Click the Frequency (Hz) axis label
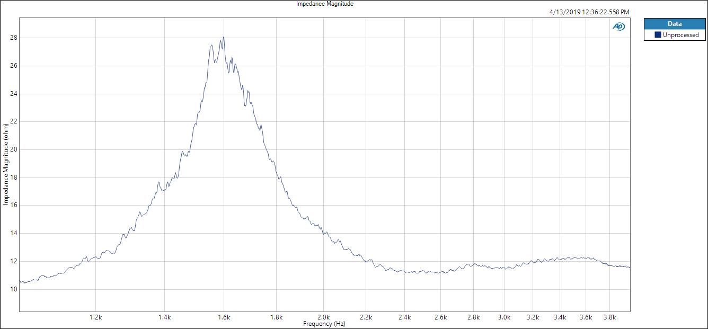The width and height of the screenshot is (708, 329). [324, 324]
